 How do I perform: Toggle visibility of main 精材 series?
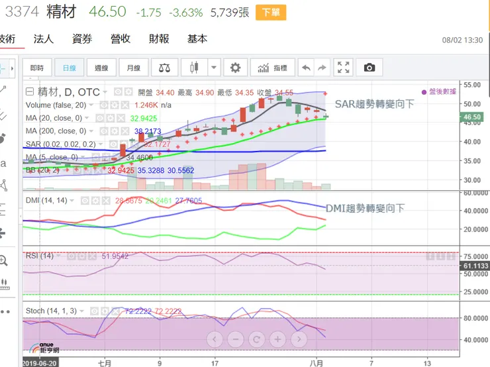coord(118,91)
